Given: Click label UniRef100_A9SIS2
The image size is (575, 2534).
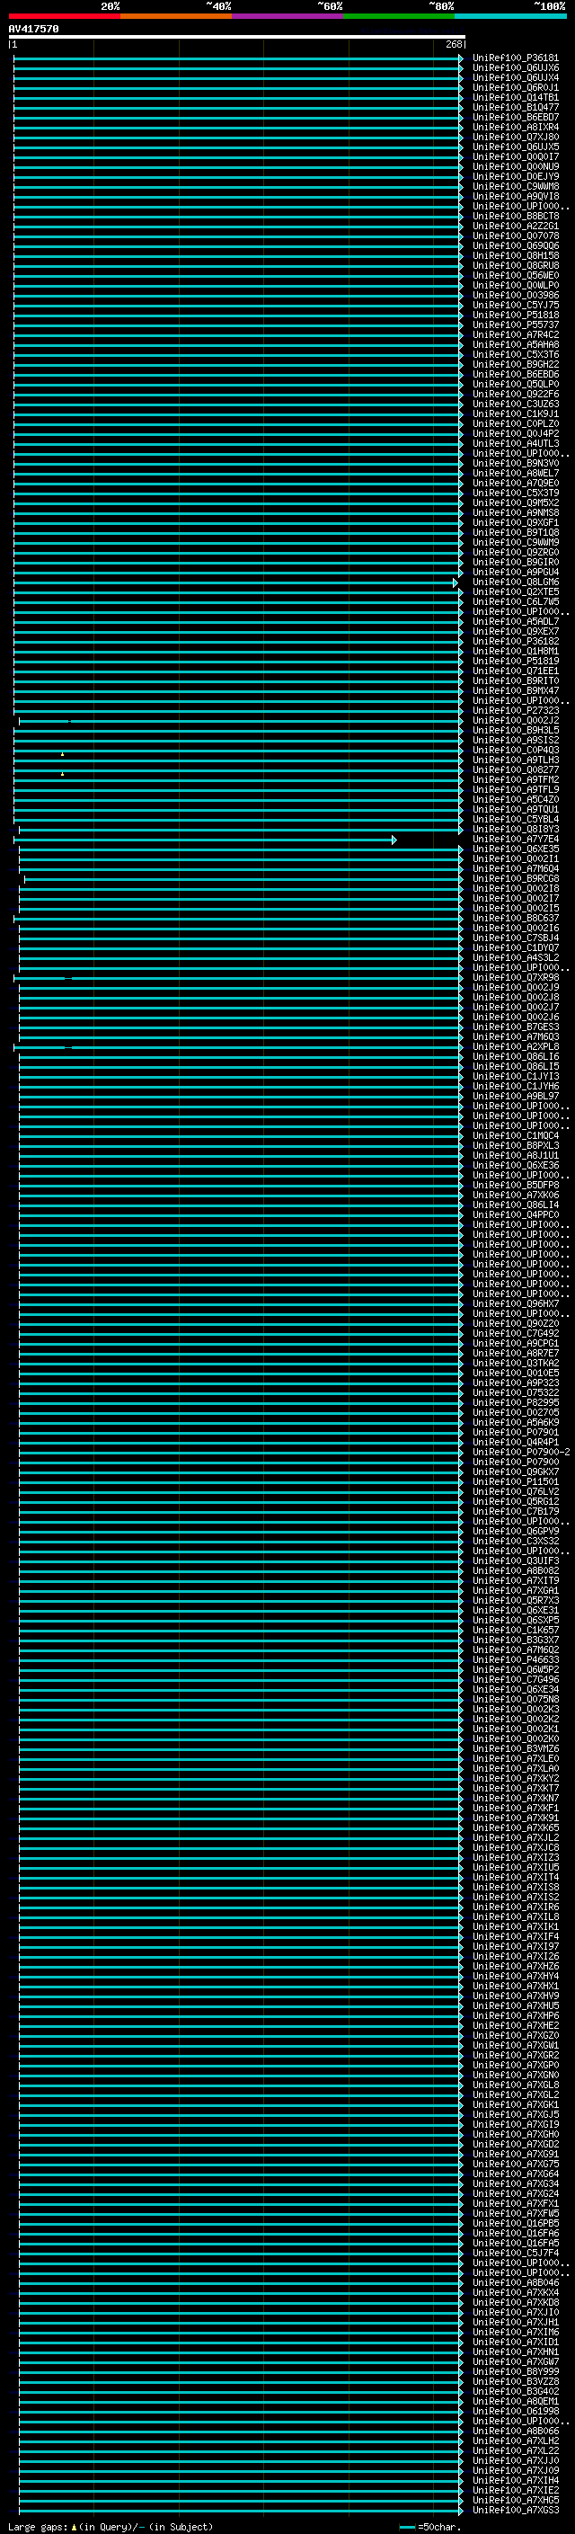Looking at the screenshot, I should coord(516,740).
